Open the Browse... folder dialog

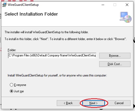pos(115,56)
